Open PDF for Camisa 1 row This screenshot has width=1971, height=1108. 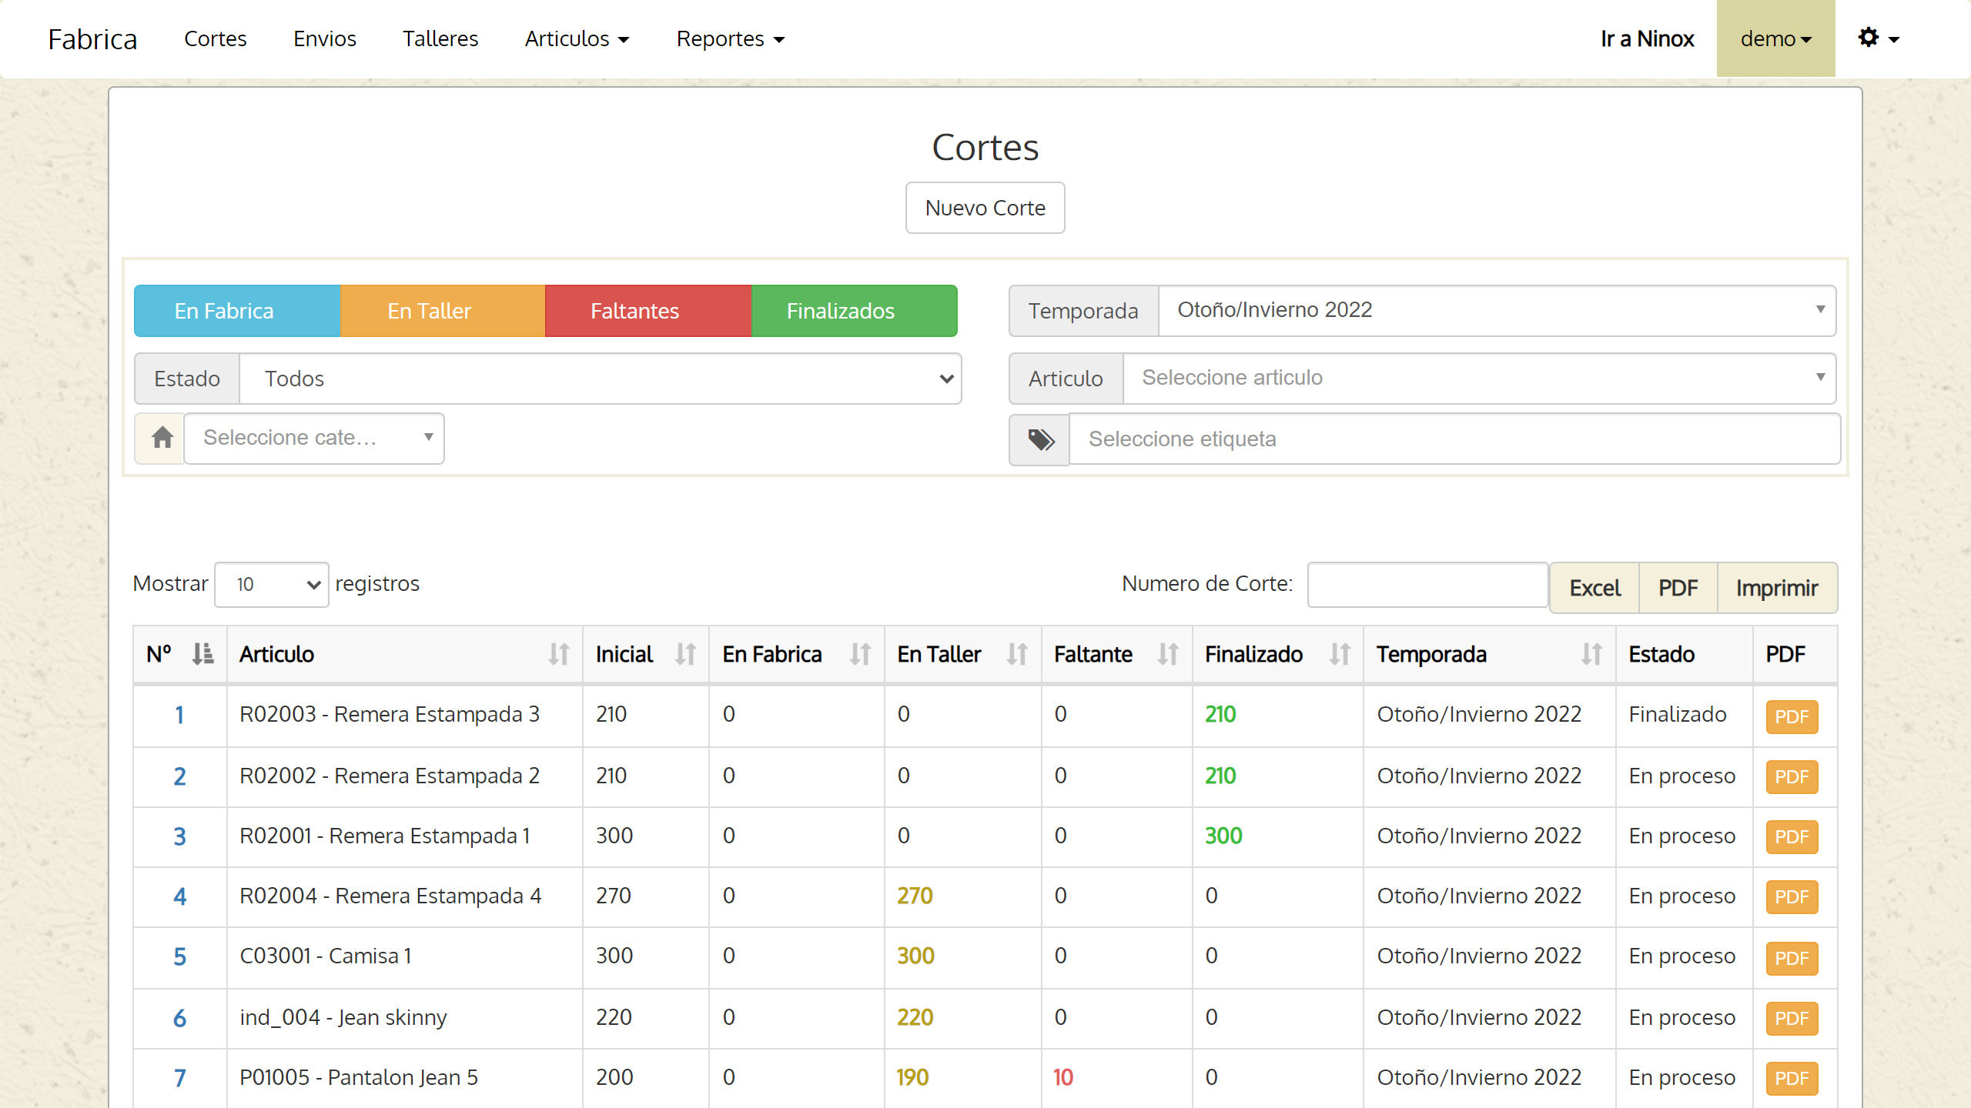(1792, 958)
